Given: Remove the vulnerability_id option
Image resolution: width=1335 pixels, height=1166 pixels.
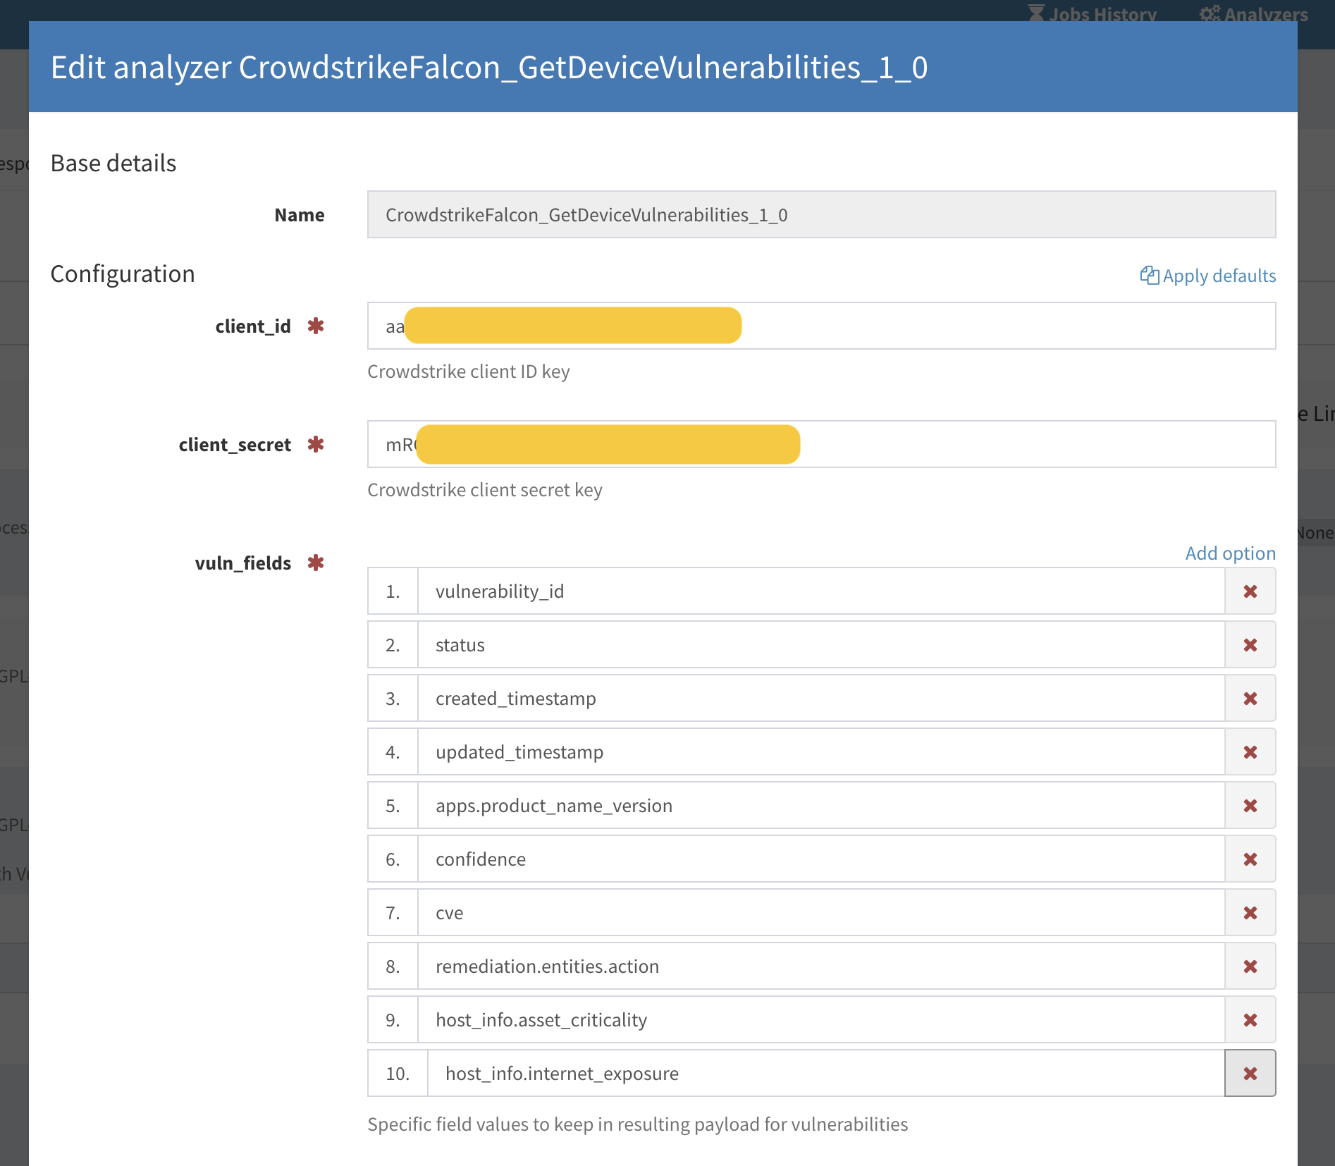Looking at the screenshot, I should click(x=1250, y=591).
